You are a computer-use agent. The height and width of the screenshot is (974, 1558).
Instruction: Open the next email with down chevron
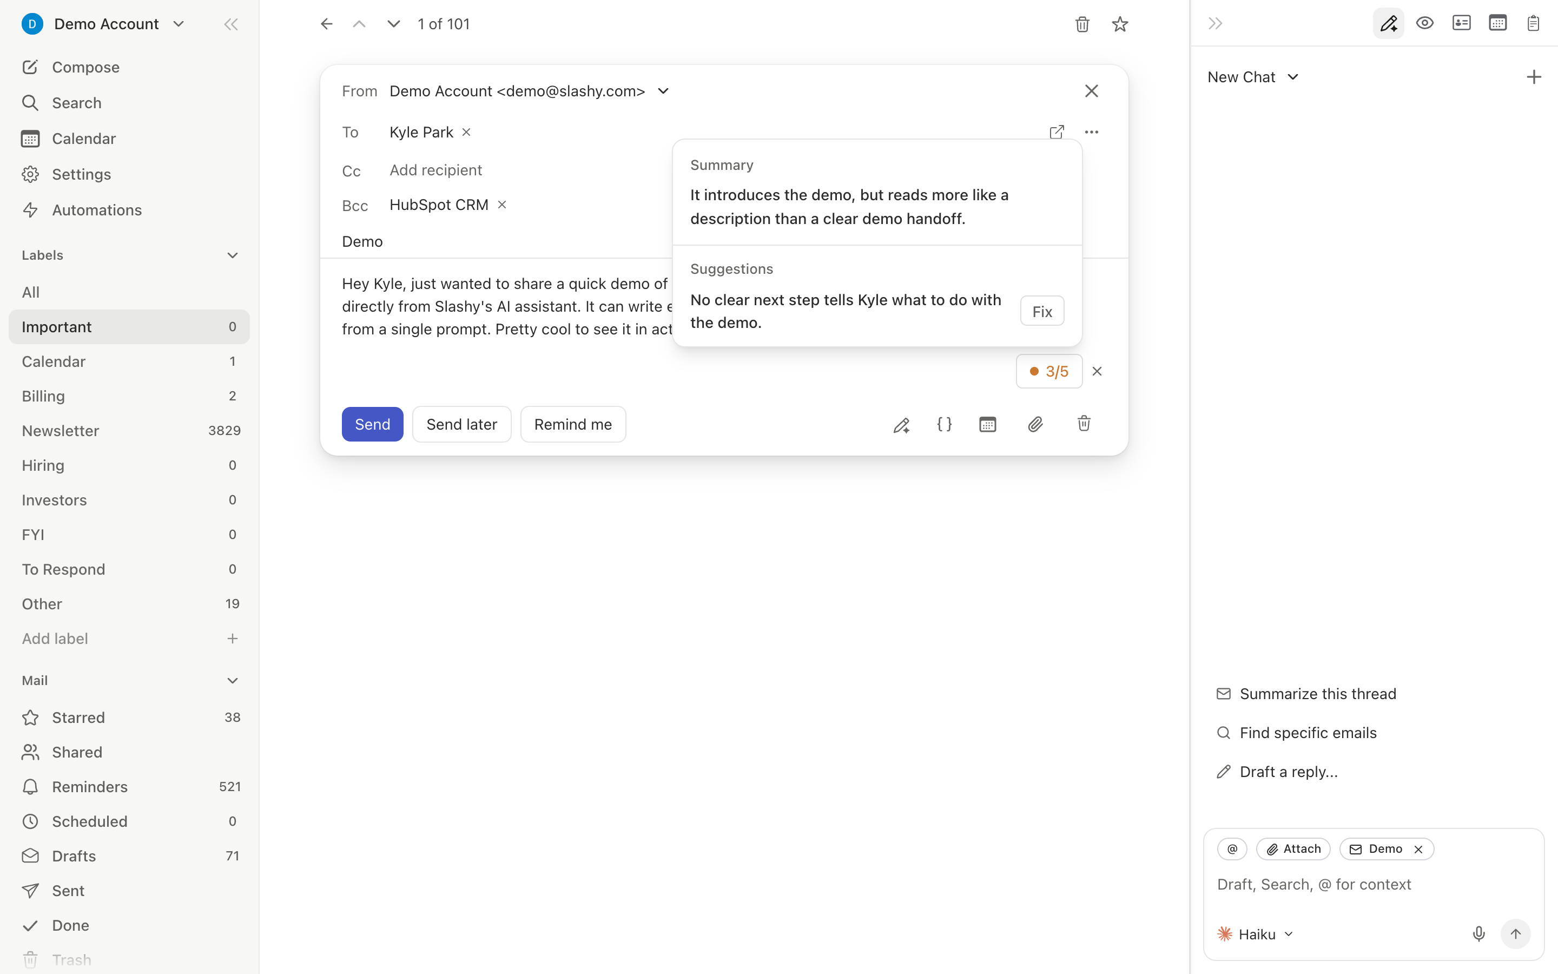point(393,24)
